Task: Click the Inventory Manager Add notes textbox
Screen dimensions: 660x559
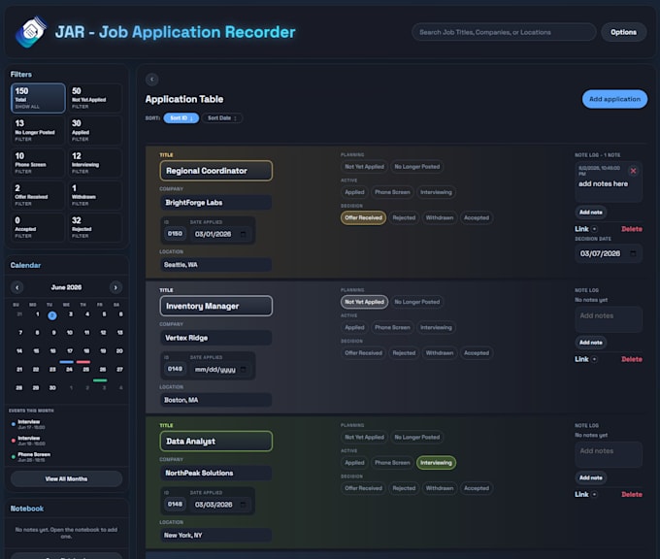Action: pyautogui.click(x=609, y=319)
